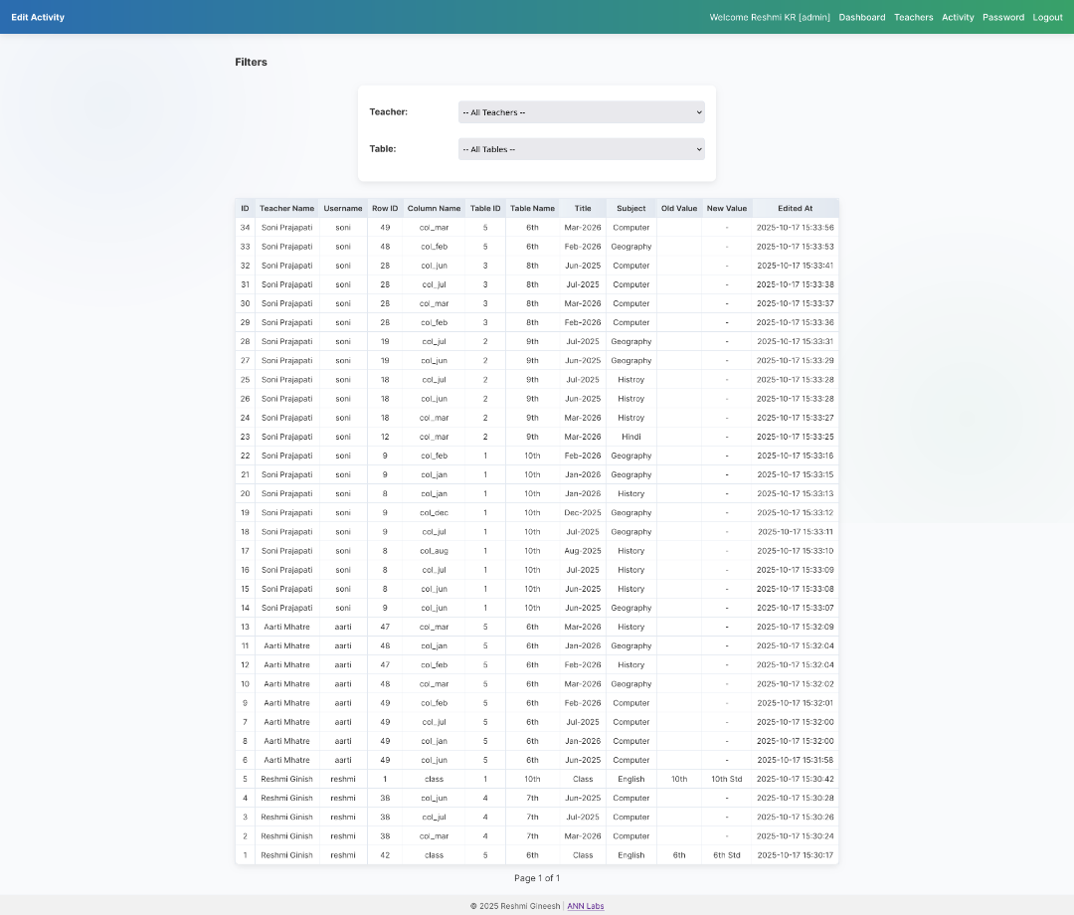
Task: Click the Subject column header
Action: click(630, 209)
